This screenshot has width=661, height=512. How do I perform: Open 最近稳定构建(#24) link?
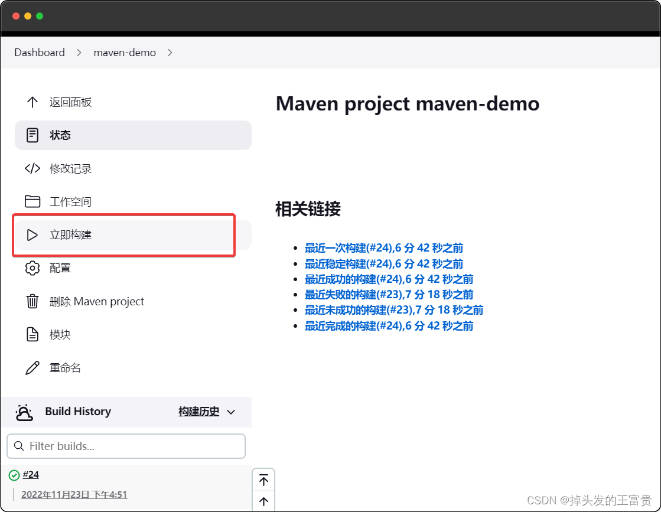[383, 264]
